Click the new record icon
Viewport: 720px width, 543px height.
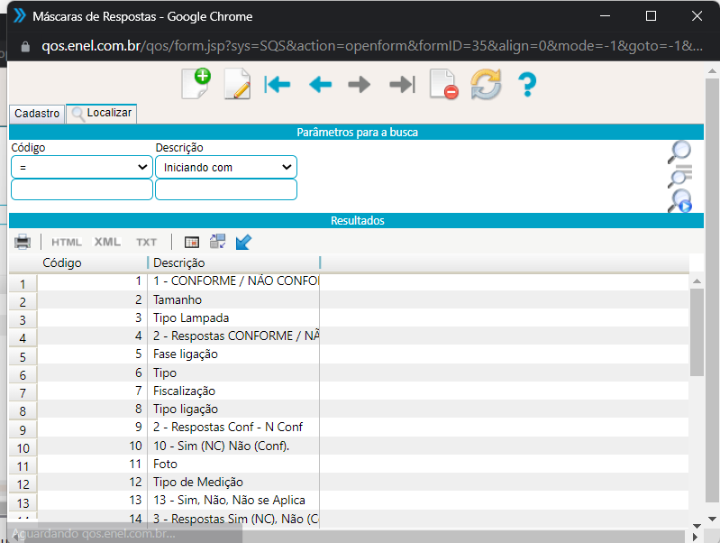[196, 84]
